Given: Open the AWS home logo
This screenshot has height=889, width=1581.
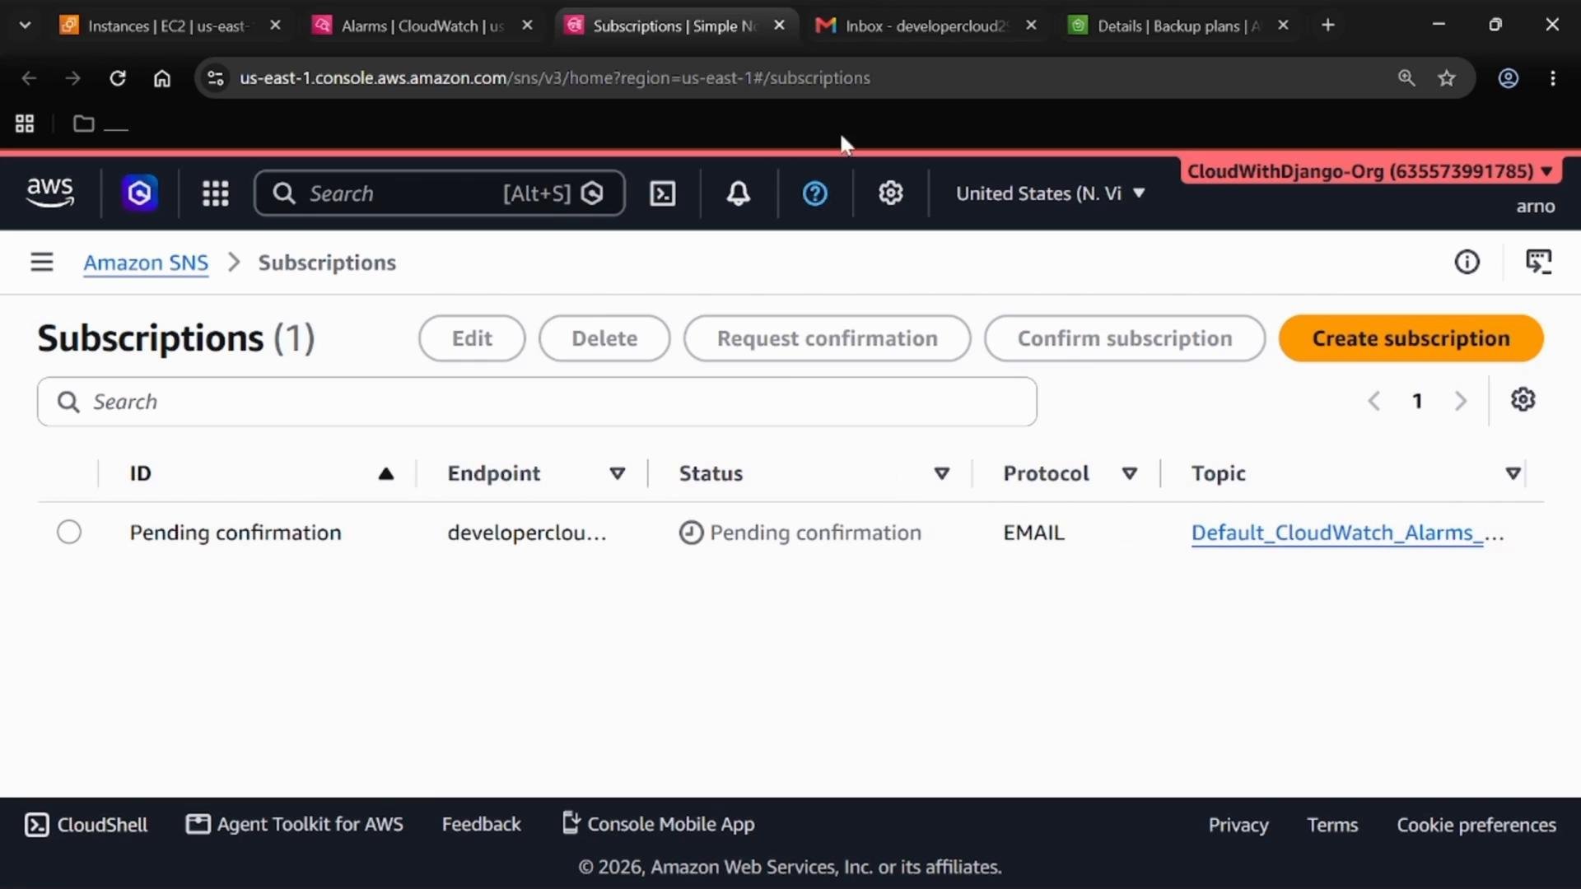Looking at the screenshot, I should coord(50,193).
